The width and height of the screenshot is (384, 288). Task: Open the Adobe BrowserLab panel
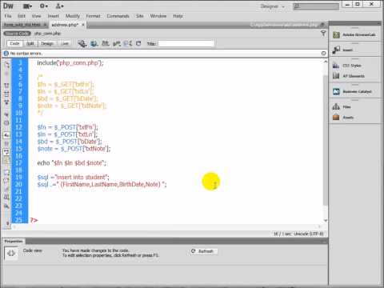(x=354, y=34)
